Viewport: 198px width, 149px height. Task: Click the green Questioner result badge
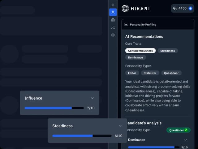pos(178,130)
